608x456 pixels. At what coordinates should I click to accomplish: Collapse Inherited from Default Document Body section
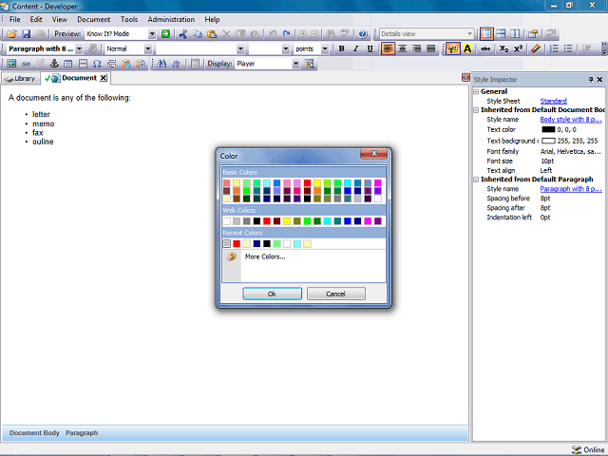(x=476, y=110)
